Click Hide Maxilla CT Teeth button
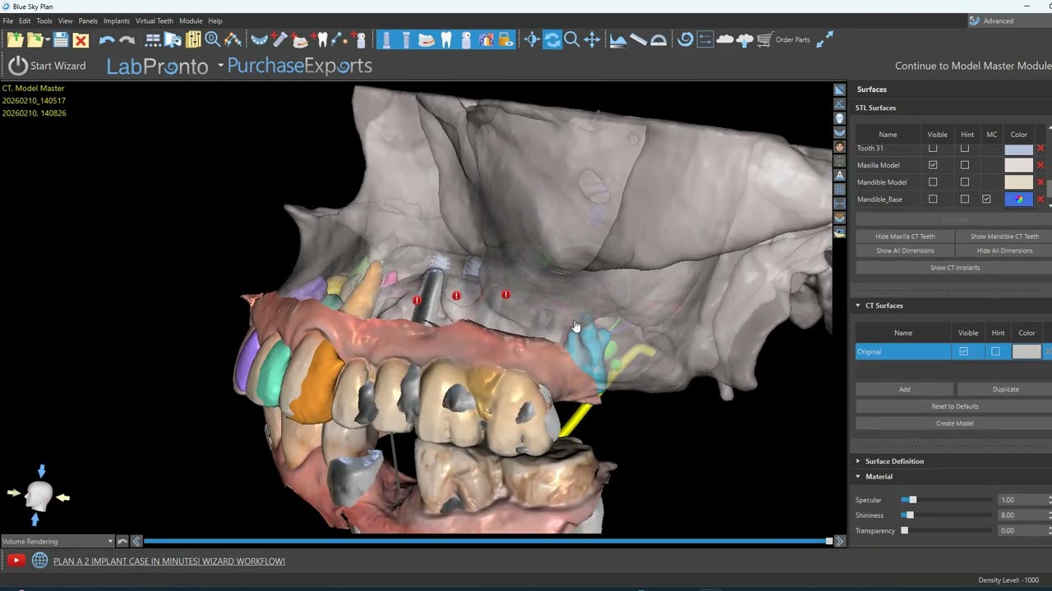This screenshot has height=591, width=1052. 905,236
